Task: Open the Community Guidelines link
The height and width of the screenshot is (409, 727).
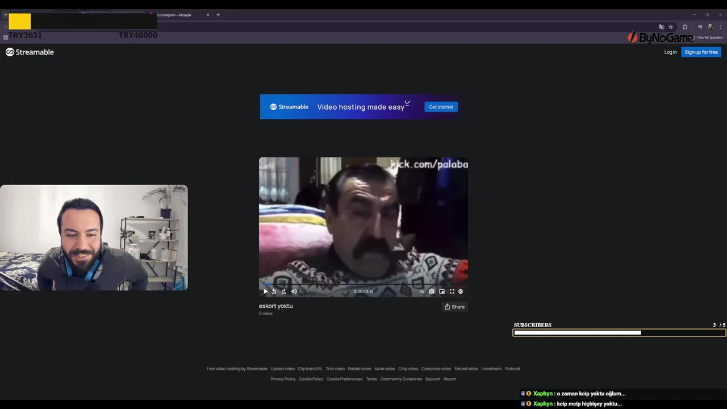Action: (401, 379)
